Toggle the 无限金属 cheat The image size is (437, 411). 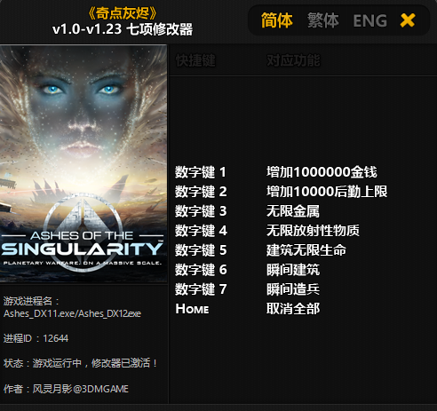[x=293, y=211]
